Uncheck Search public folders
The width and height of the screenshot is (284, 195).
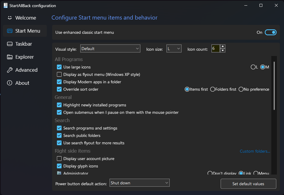pyautogui.click(x=59, y=135)
